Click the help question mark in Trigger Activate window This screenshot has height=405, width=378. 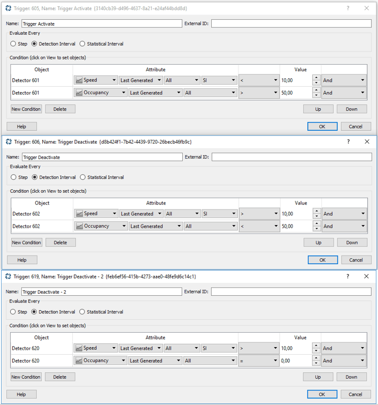(348, 8)
